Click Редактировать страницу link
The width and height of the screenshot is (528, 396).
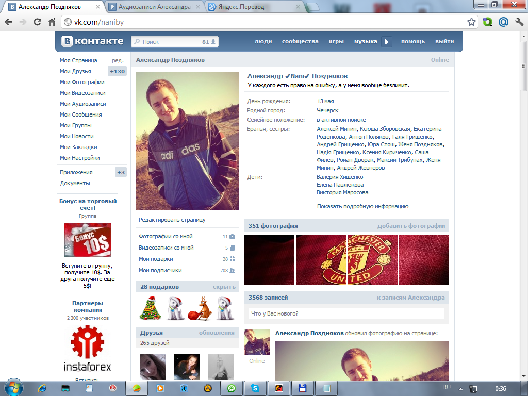click(x=172, y=220)
